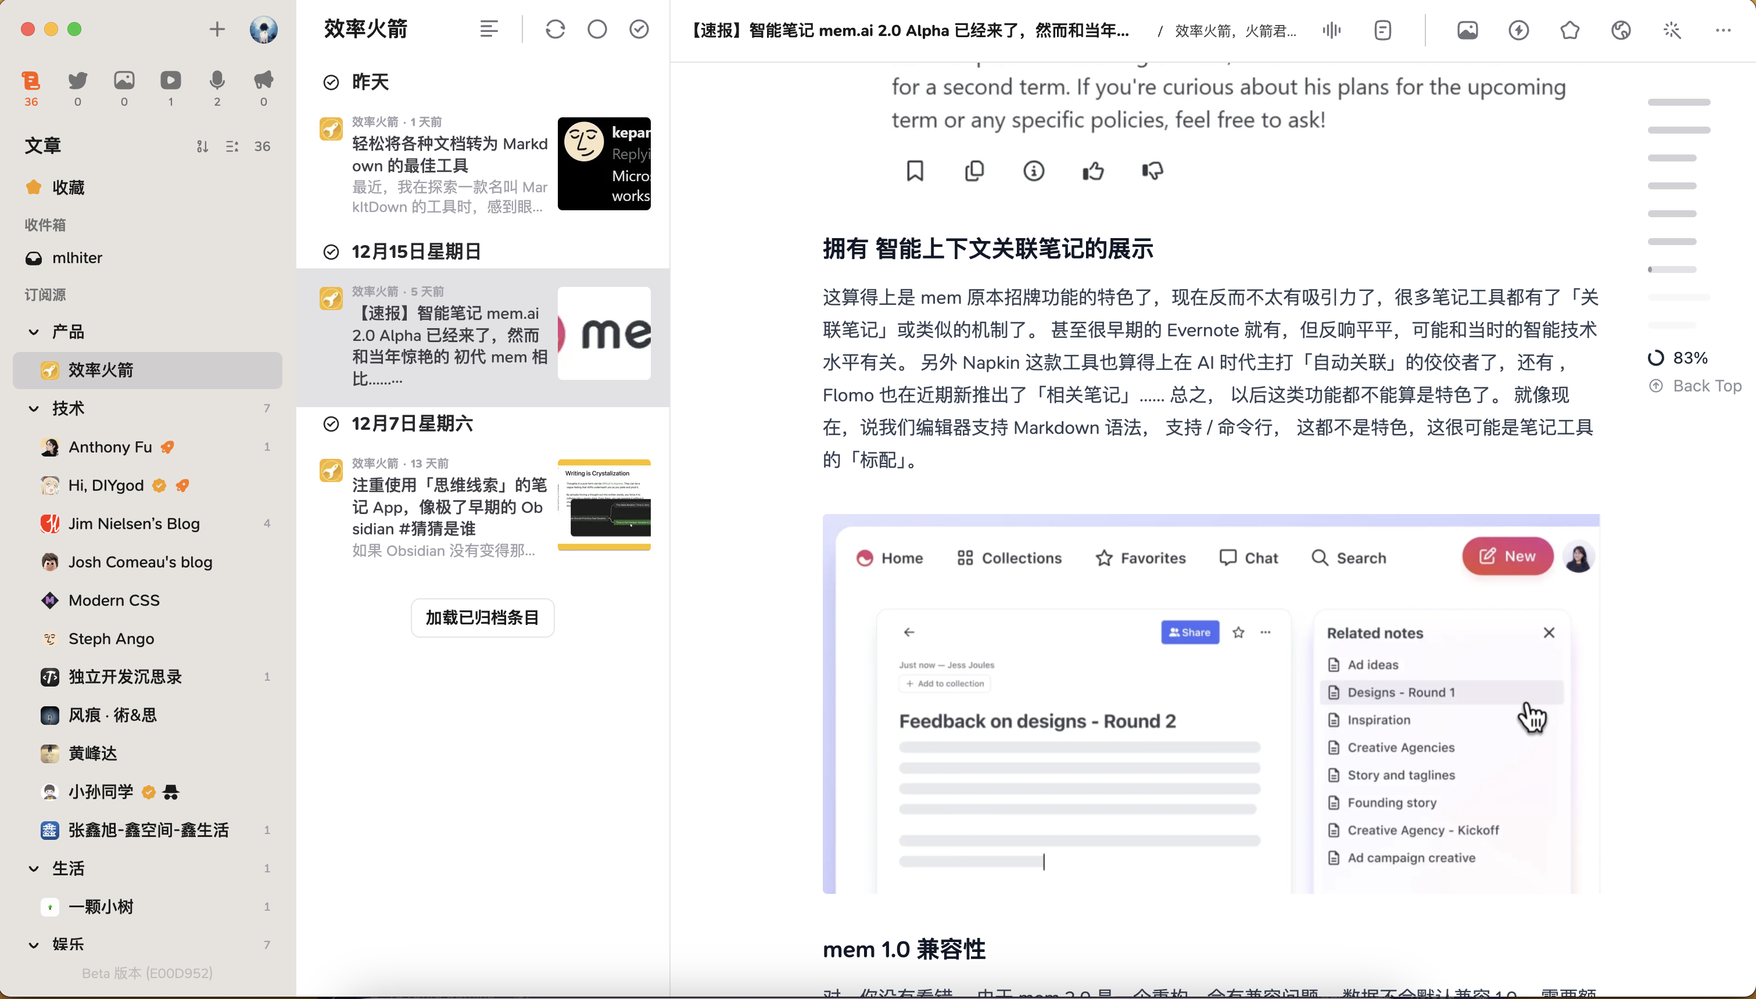Click the thumbs up icon
The height and width of the screenshot is (999, 1756).
click(x=1093, y=171)
